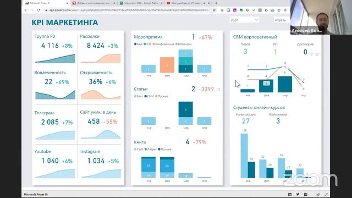The image size is (352, 198).
Task: Click Открываемость area sparkline chart
Action: click(x=101, y=95)
